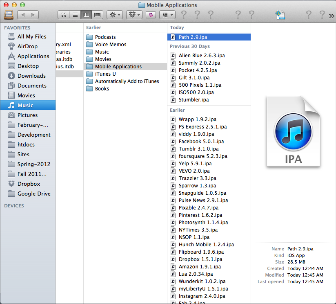Click the DEVICES sidebar header
The height and width of the screenshot is (304, 336).
(14, 206)
